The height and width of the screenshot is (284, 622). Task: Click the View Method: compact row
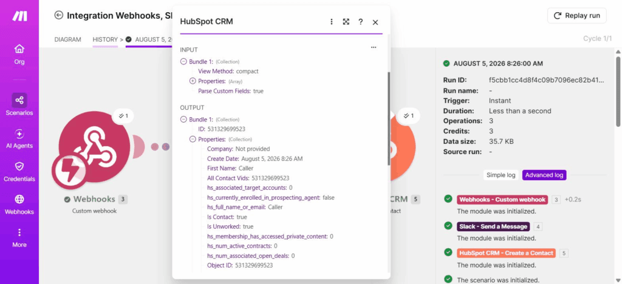228,71
